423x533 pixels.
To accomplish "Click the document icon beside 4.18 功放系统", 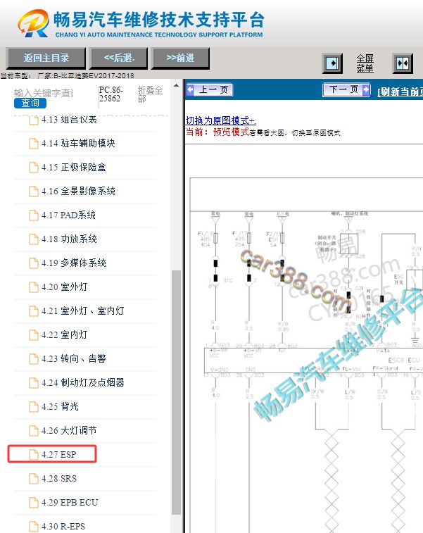I will point(34,239).
